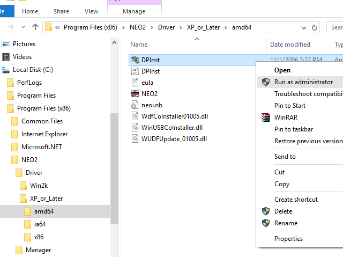This screenshot has width=343, height=257.
Task: Sort files by the Name column header
Action: (139, 45)
